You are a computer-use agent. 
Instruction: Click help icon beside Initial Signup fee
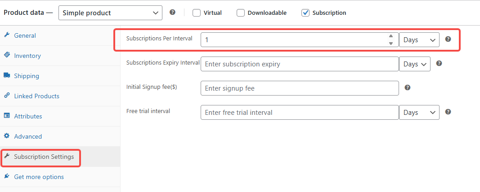click(408, 88)
